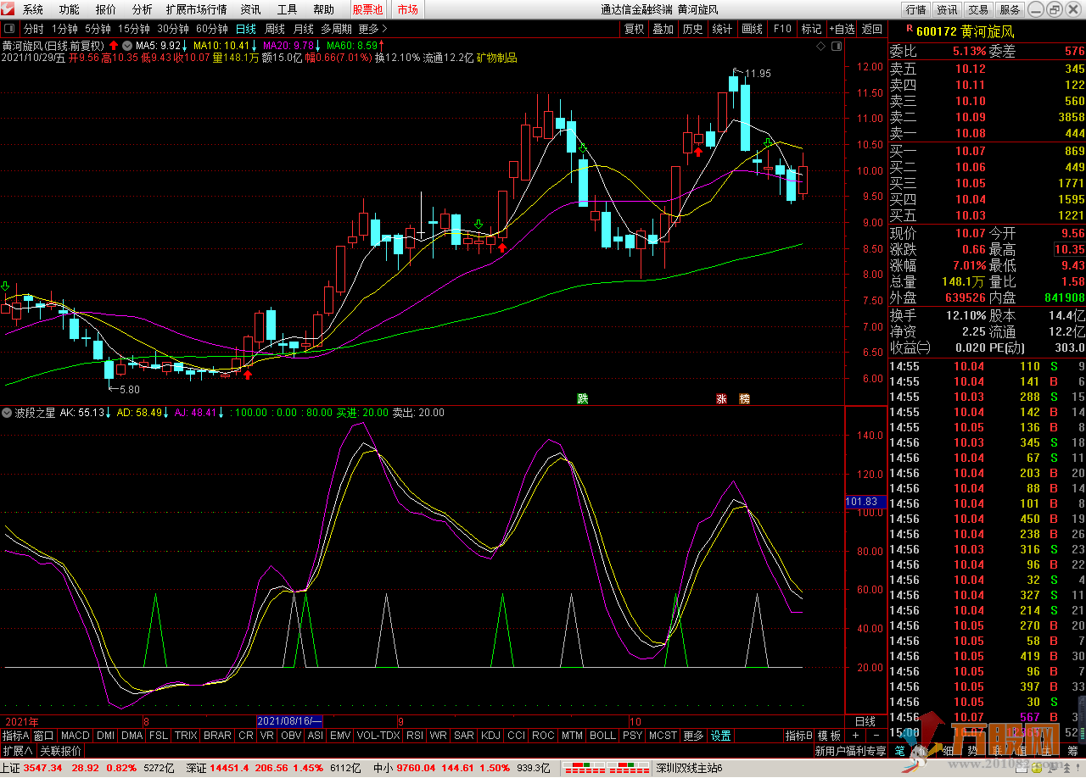Open the F10 company info
This screenshot has width=1086, height=778.
[781, 29]
